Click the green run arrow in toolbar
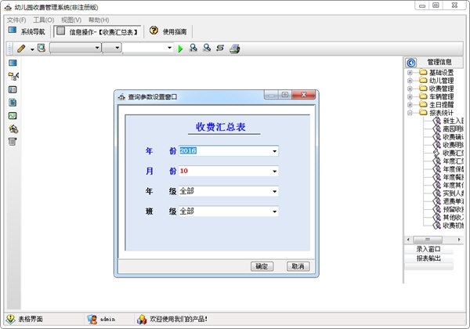This screenshot has height=329, width=470. 180,49
